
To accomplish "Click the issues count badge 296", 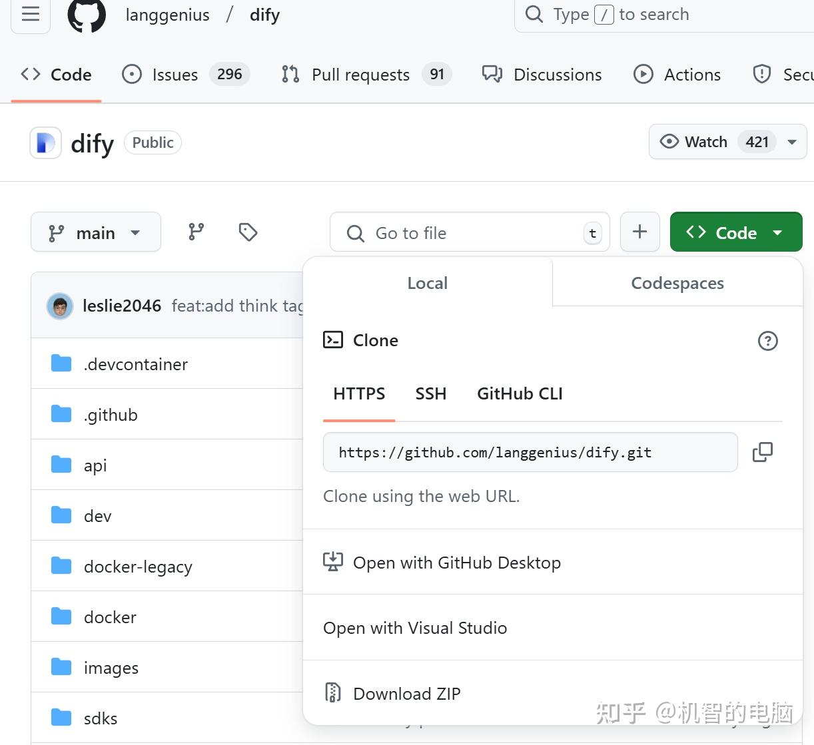I will tap(230, 74).
